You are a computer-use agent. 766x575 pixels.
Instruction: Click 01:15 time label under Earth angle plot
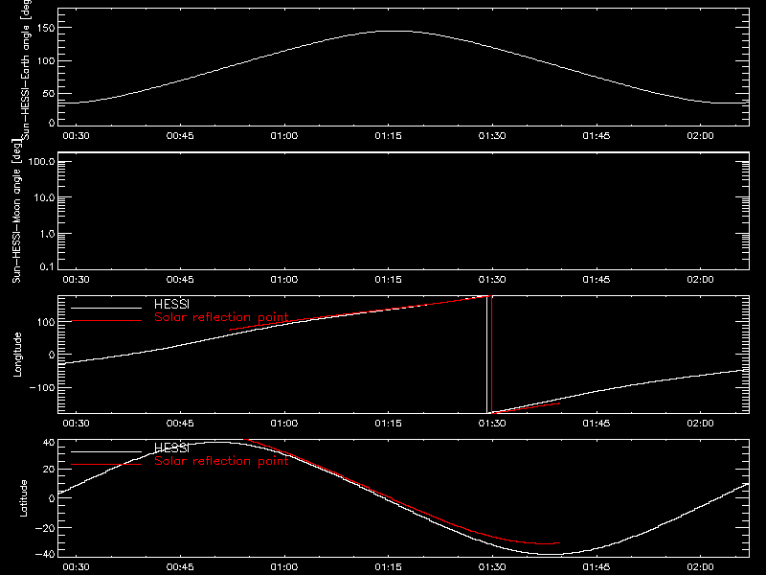(389, 136)
